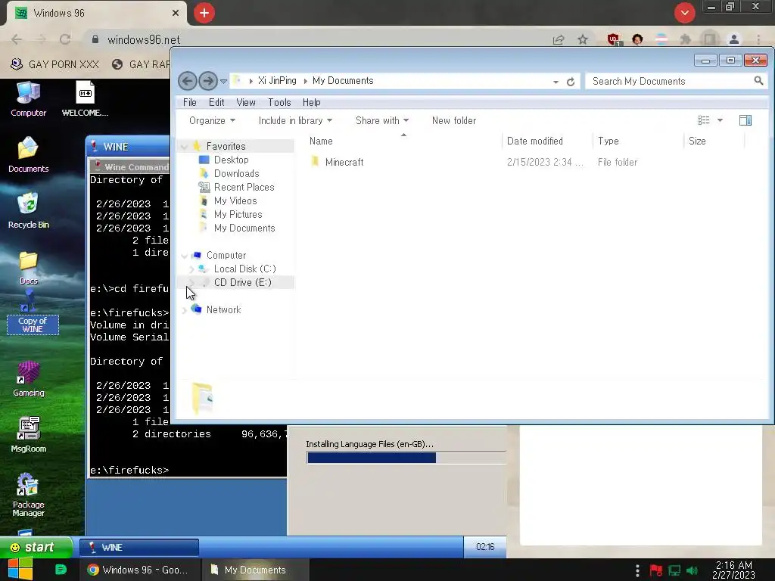Open the WELCOME markdown file icon
Image resolution: width=775 pixels, height=581 pixels.
click(x=85, y=99)
